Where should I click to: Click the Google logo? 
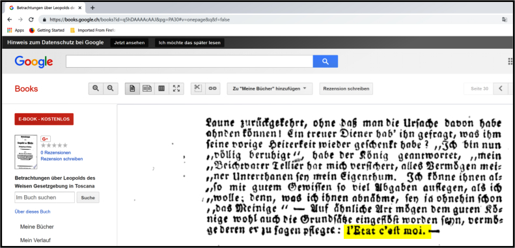coord(33,61)
